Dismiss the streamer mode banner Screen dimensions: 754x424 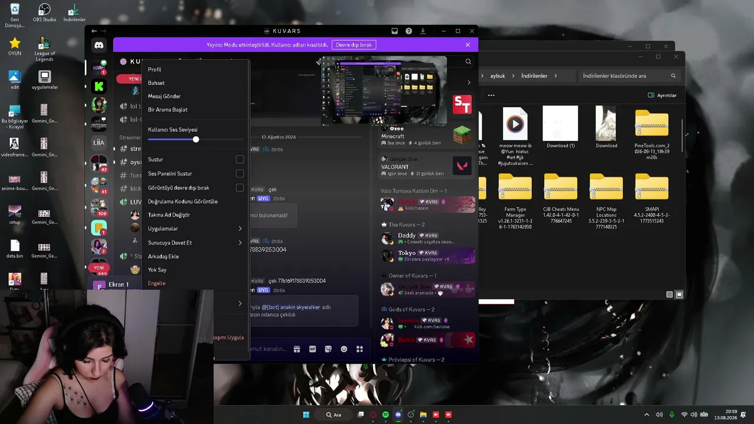[x=468, y=45]
